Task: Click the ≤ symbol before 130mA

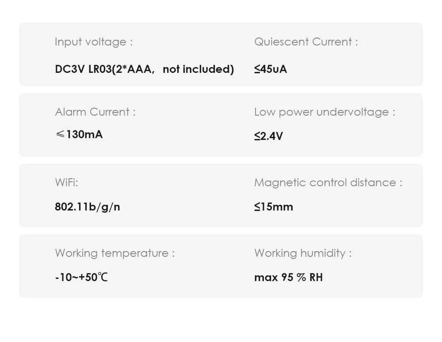Action: tap(60, 134)
